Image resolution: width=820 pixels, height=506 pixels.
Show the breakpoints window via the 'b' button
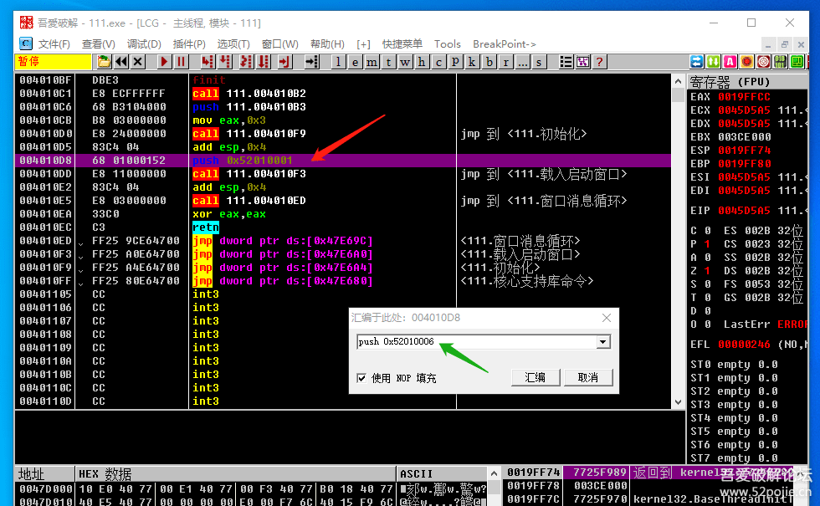[x=489, y=61]
